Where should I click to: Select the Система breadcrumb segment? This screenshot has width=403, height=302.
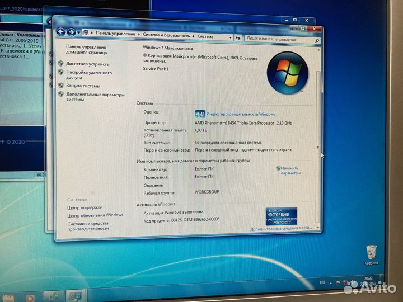(x=205, y=36)
